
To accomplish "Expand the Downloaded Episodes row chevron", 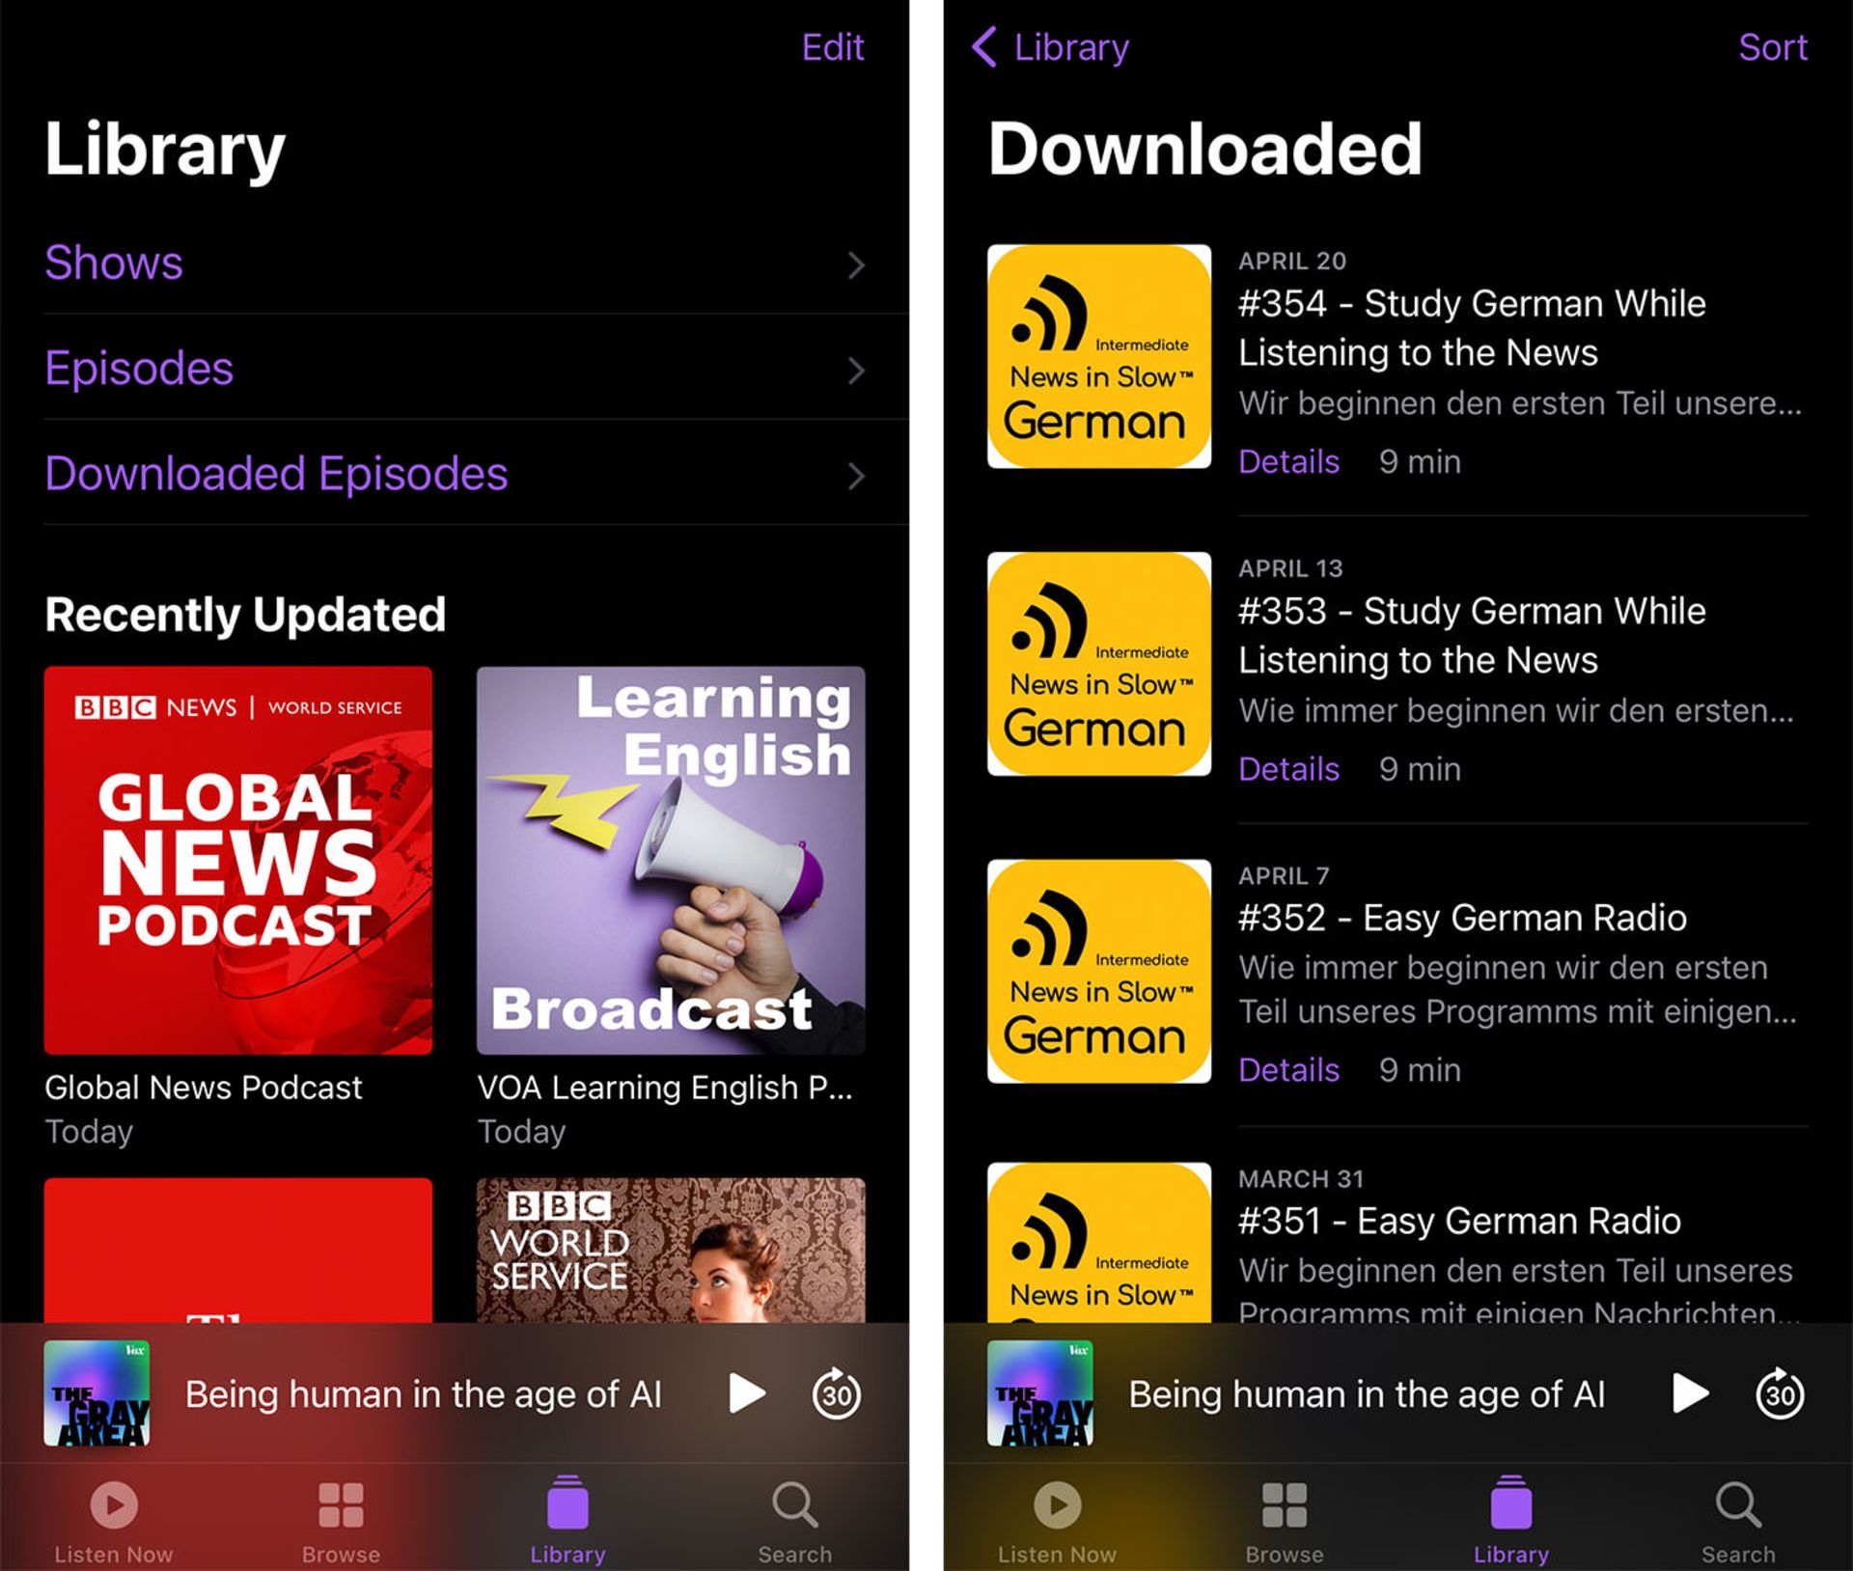I will coord(856,476).
